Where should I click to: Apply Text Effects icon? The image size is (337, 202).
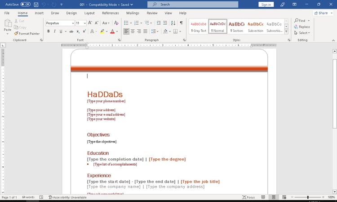click(92, 31)
